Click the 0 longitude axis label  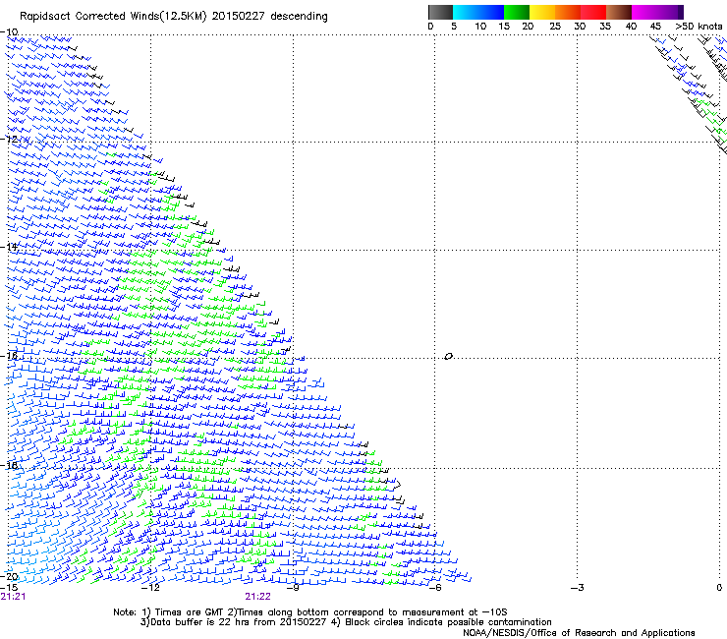tap(719, 588)
